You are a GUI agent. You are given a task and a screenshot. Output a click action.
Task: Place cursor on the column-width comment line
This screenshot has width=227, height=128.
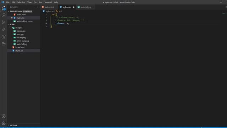[x=70, y=21]
